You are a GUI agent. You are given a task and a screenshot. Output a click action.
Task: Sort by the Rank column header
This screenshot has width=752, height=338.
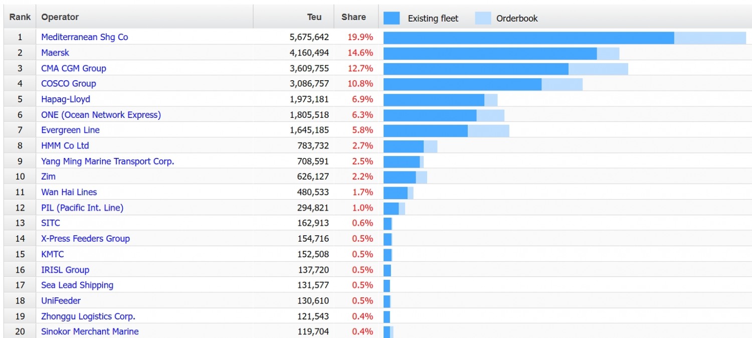click(x=20, y=17)
